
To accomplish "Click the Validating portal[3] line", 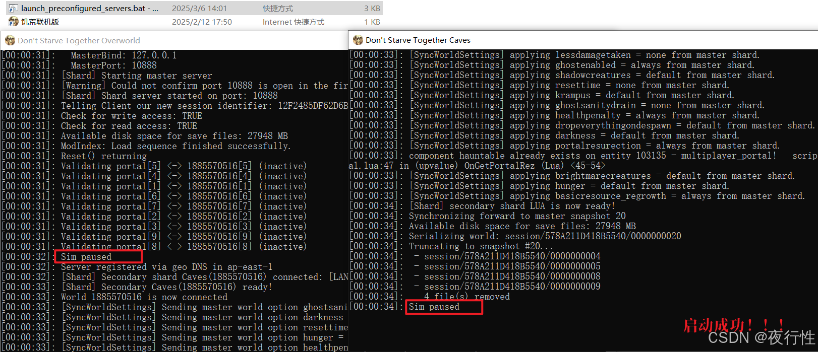I will pos(154,227).
